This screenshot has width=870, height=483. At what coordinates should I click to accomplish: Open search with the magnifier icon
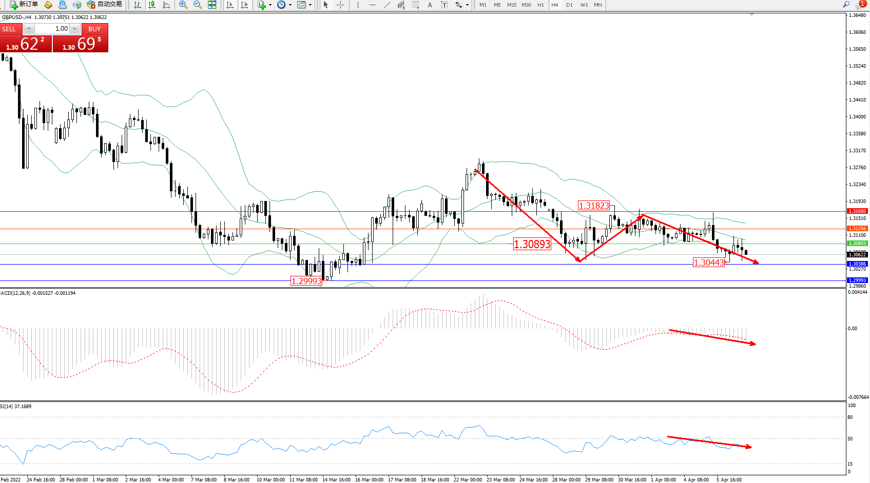(x=846, y=4)
